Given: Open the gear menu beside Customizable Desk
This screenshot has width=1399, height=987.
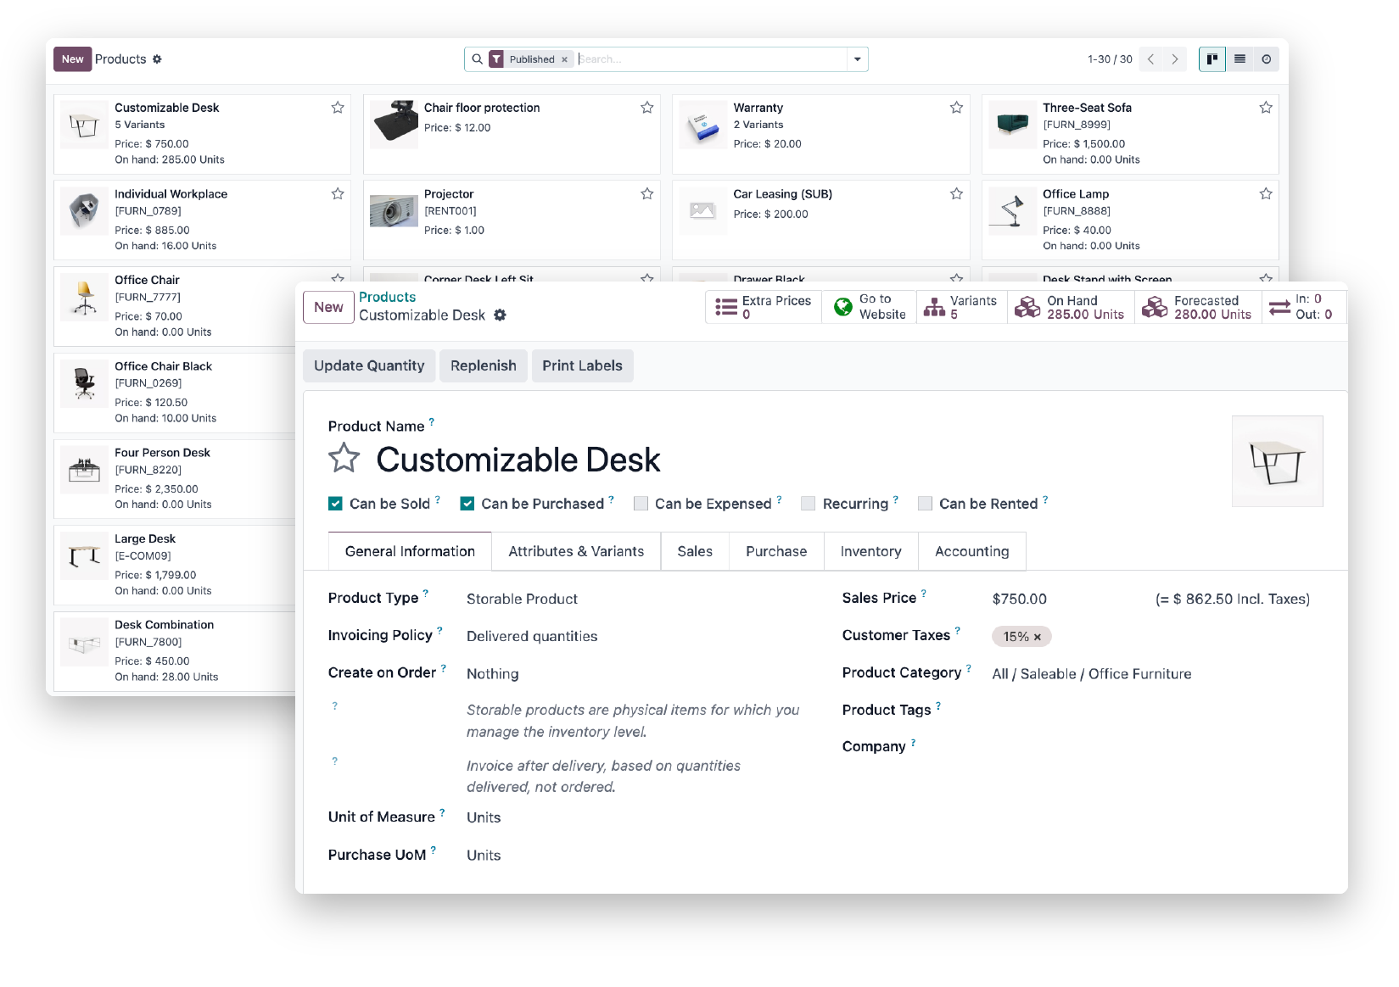Looking at the screenshot, I should [x=500, y=315].
